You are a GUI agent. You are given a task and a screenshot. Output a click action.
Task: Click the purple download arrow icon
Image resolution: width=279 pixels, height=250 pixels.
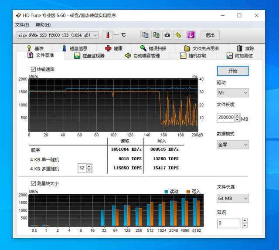[191, 35]
